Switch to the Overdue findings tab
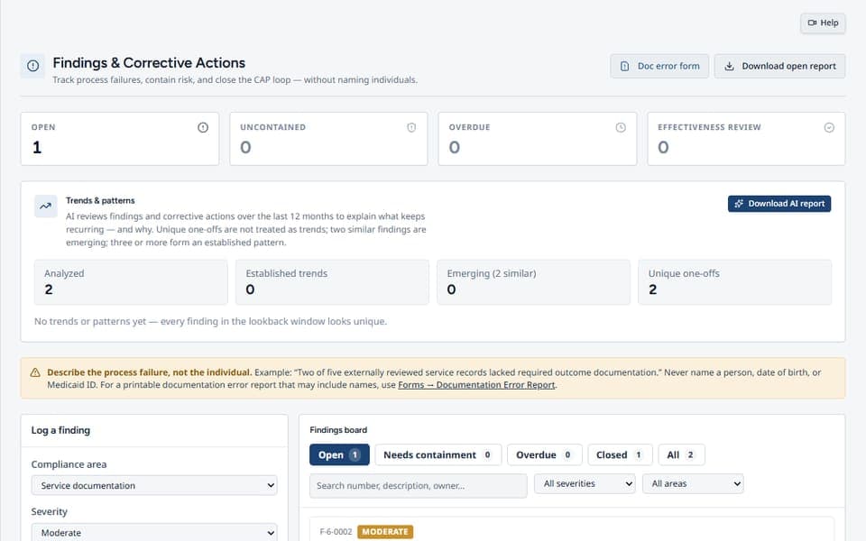The height and width of the screenshot is (541, 866). [x=544, y=454]
